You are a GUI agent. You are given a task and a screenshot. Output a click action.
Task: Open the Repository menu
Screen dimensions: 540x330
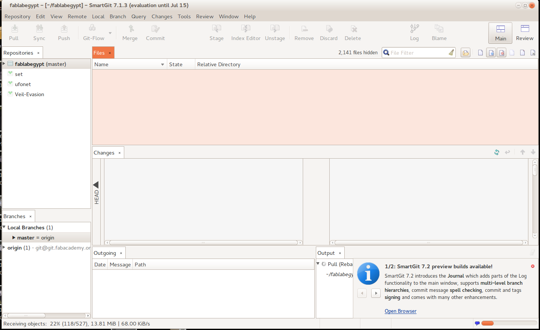point(17,16)
